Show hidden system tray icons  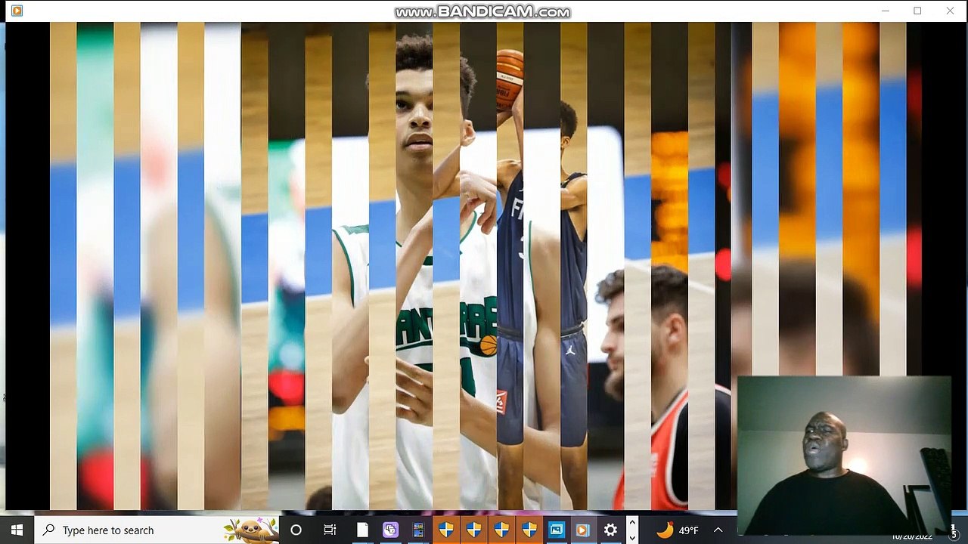coord(718,530)
